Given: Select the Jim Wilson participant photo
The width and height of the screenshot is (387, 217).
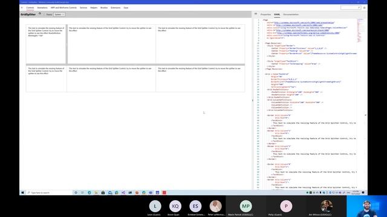Looking at the screenshot, I should (327, 206).
